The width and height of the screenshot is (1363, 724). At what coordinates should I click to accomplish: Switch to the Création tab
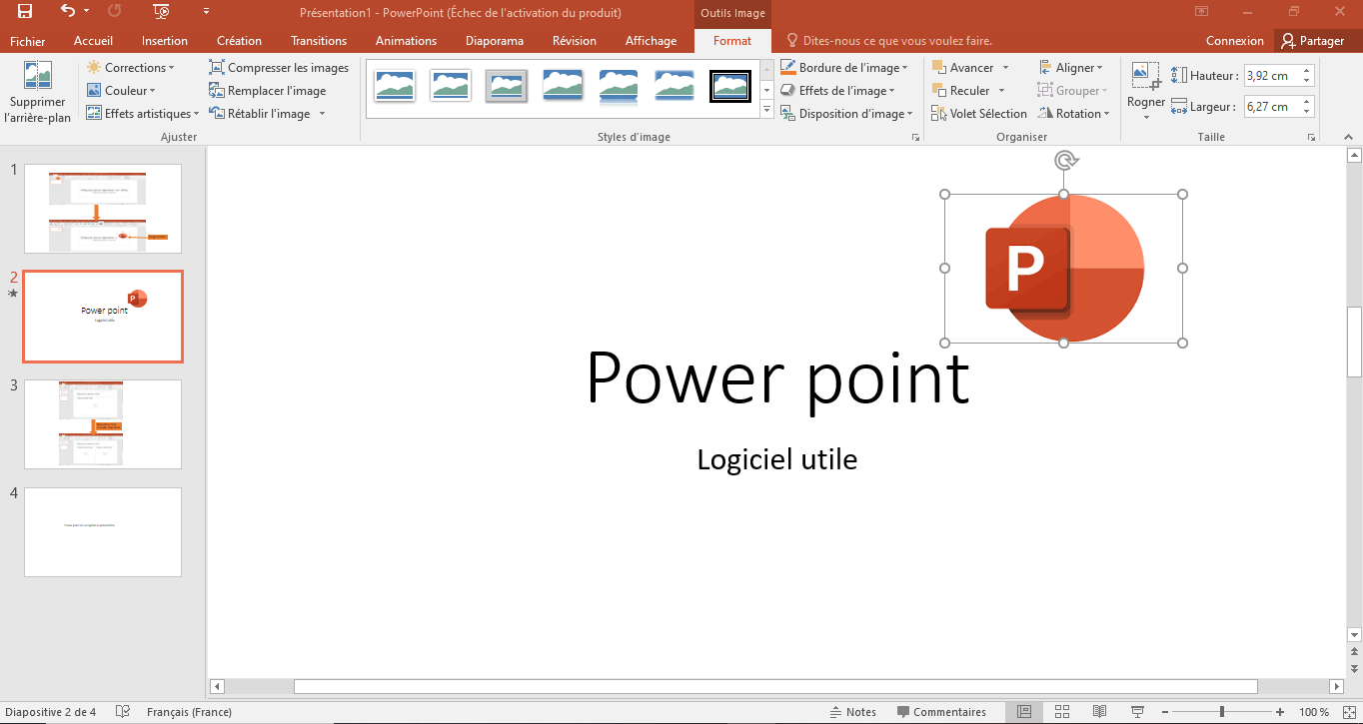point(240,41)
